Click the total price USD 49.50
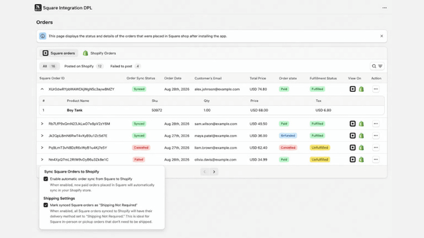Screen dimensions: 424x238 coord(258,124)
